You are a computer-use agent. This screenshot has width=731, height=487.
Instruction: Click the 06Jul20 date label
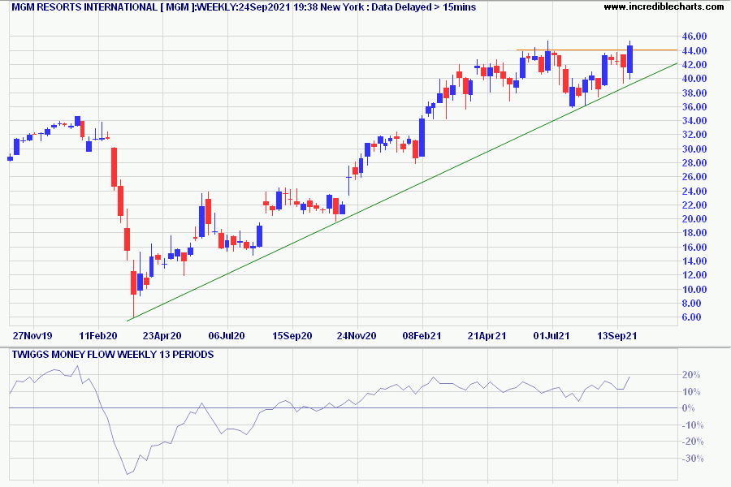pyautogui.click(x=227, y=335)
